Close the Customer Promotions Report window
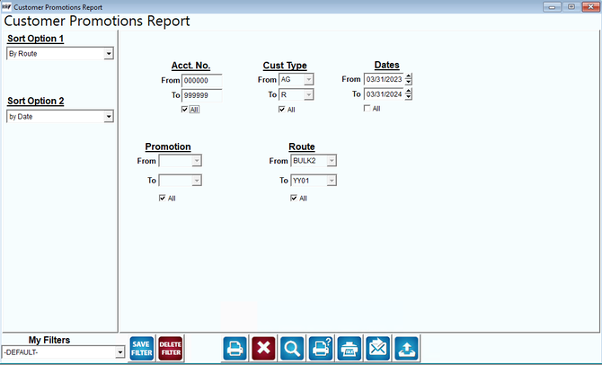 [590, 7]
